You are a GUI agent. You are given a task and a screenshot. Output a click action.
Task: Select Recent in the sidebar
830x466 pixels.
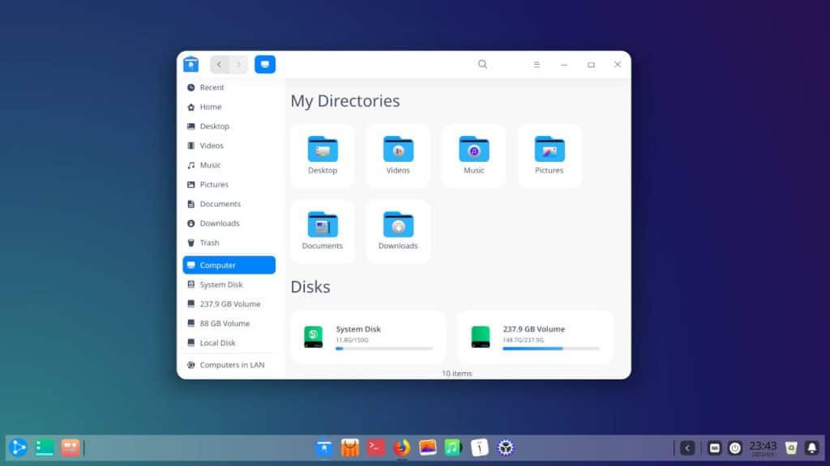[212, 87]
